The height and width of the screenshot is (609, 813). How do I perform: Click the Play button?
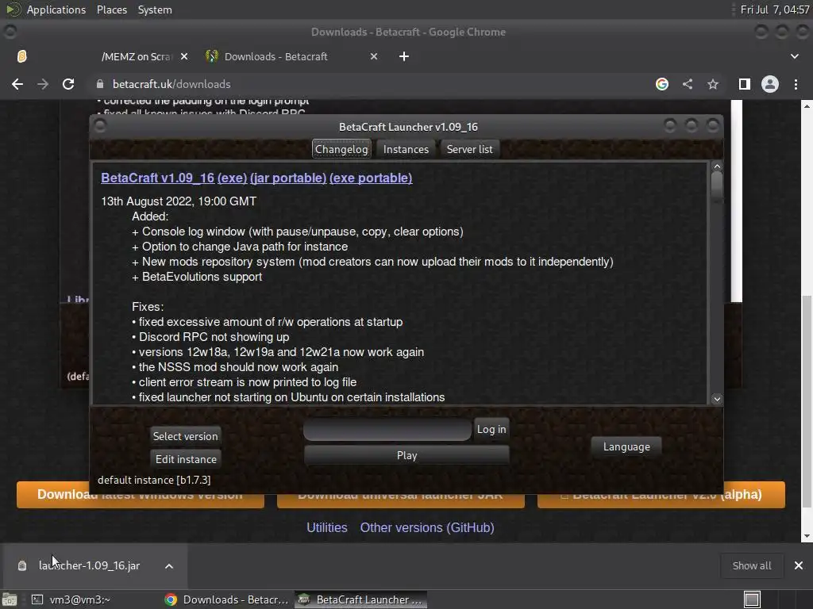(406, 455)
